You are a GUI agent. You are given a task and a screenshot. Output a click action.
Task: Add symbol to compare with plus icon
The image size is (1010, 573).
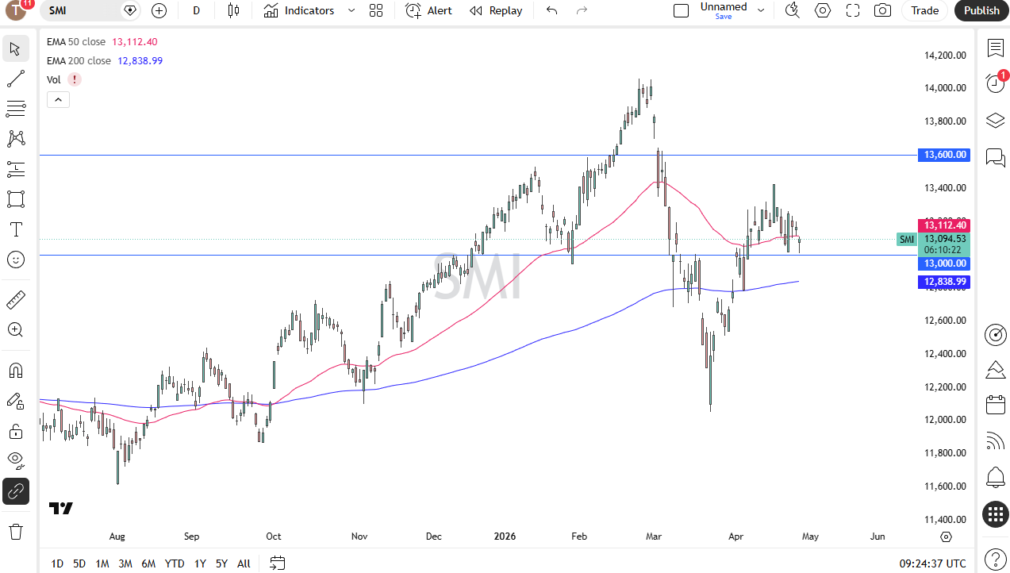(x=159, y=10)
